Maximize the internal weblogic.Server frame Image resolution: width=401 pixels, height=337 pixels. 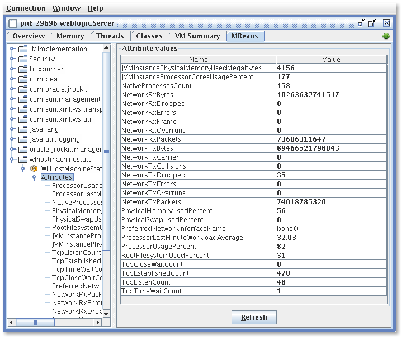pyautogui.click(x=372, y=23)
